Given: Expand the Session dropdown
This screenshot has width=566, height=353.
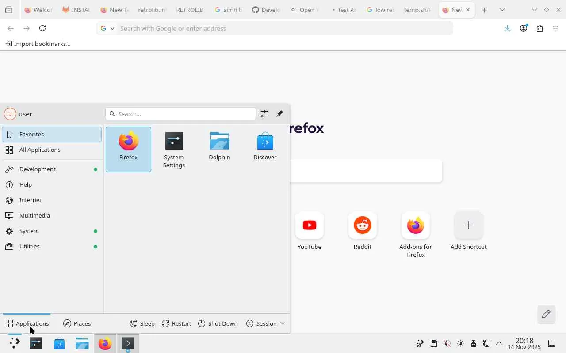Looking at the screenshot, I should coord(265,323).
